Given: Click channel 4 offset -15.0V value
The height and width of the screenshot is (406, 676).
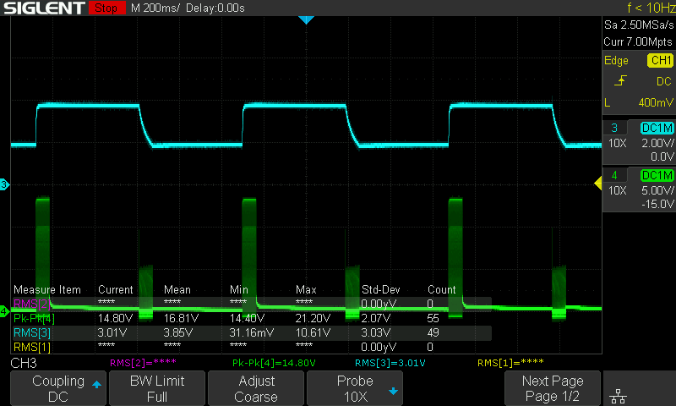Looking at the screenshot, I should pos(657,204).
